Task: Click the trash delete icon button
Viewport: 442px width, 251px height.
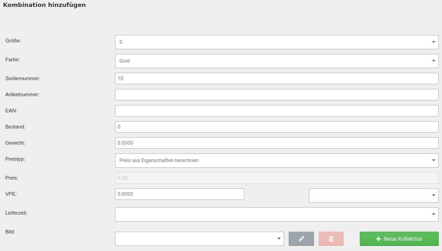Action: pyautogui.click(x=331, y=239)
